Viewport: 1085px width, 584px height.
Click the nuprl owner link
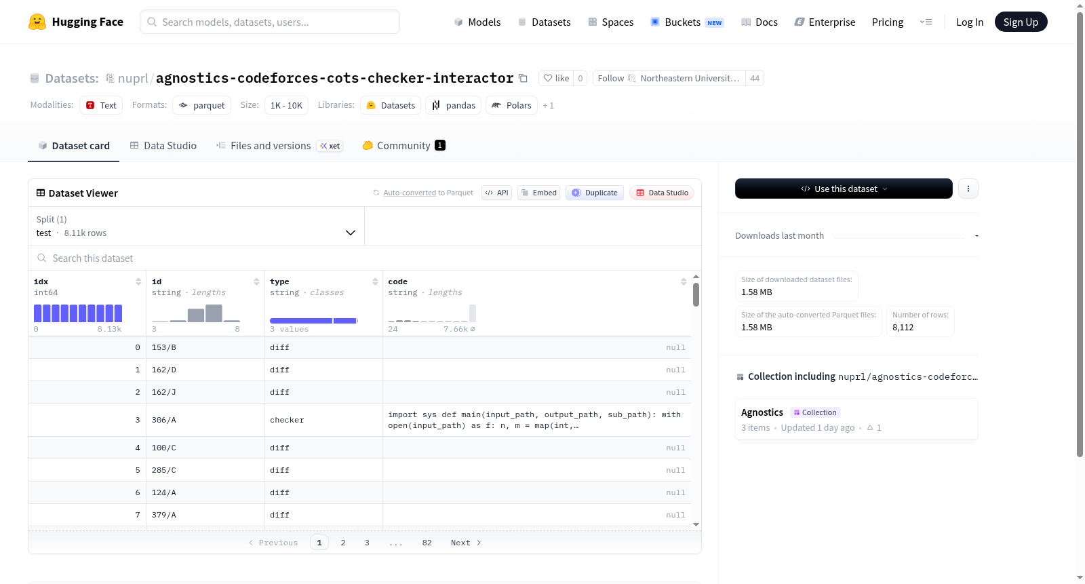133,79
